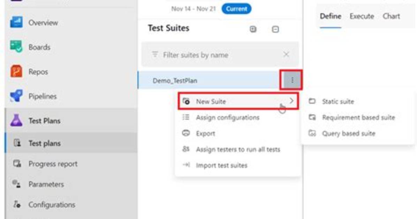Click the Progress report icon
This screenshot has height=219, width=417.
pos(17,164)
